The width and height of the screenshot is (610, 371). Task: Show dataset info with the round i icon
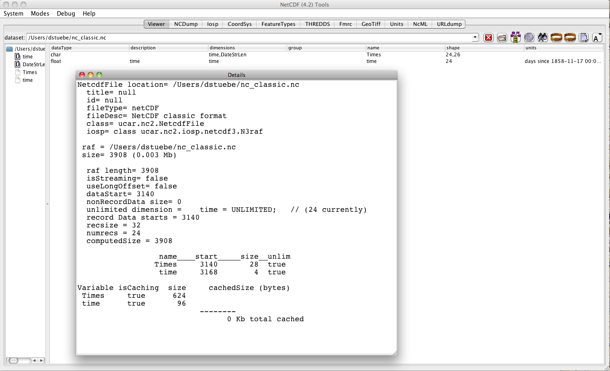pyautogui.click(x=529, y=38)
